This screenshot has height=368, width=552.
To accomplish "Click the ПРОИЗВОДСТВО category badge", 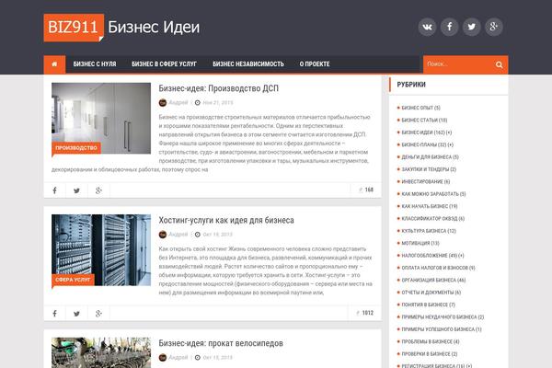I will click(x=76, y=148).
